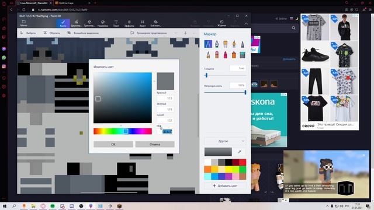Toggle the 3D view mode
This screenshot has width=374, height=210.
[x=149, y=33]
